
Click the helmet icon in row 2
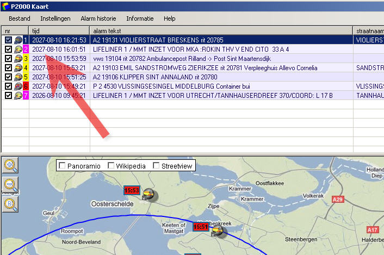click(x=18, y=49)
